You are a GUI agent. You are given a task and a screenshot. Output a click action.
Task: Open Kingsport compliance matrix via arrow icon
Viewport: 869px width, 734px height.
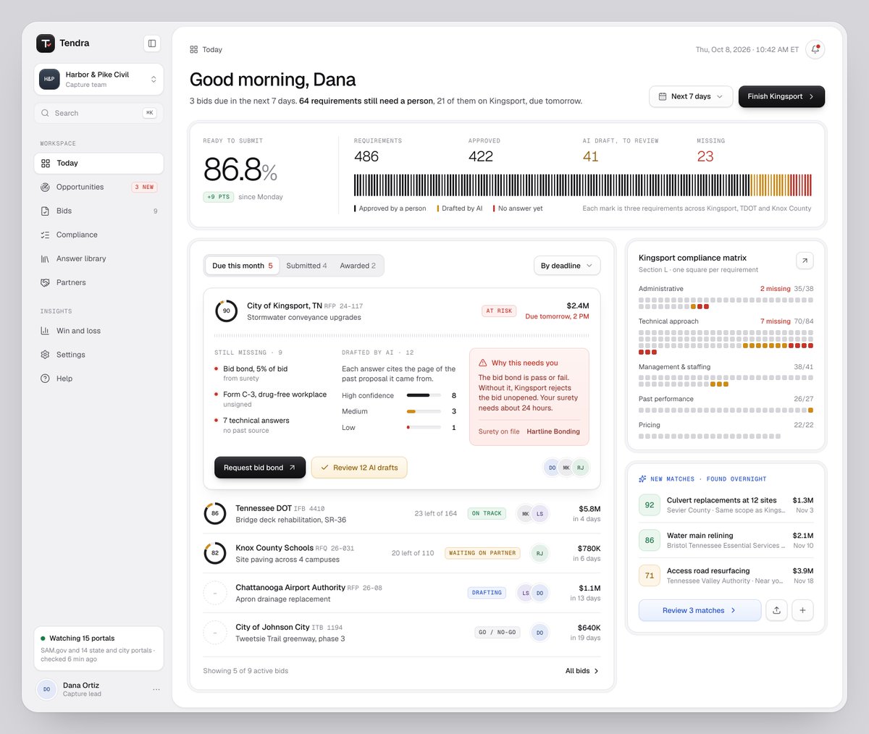pyautogui.click(x=805, y=261)
